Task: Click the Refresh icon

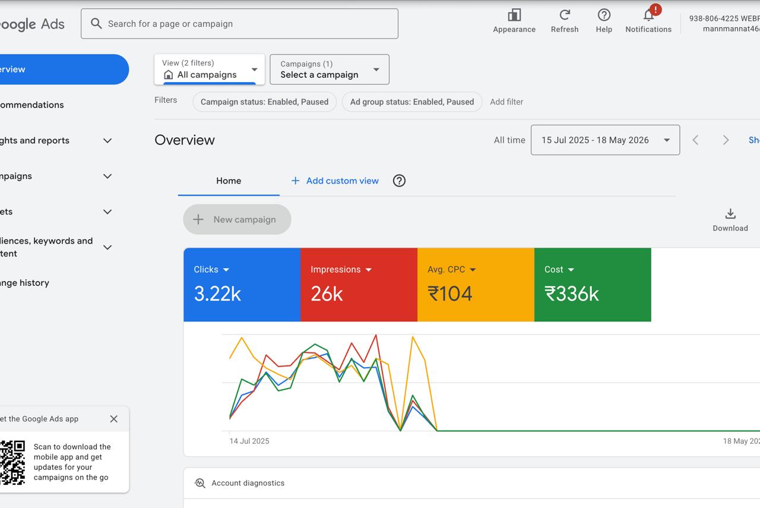Action: click(565, 15)
